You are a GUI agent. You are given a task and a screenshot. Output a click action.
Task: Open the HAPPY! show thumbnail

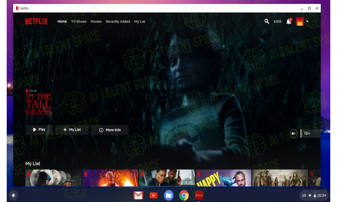[x=223, y=178]
